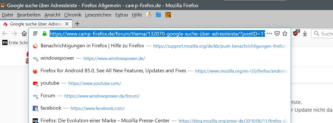Open the Lesezeichen menu

point(98,15)
